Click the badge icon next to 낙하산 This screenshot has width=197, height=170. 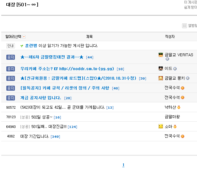[x=179, y=107]
